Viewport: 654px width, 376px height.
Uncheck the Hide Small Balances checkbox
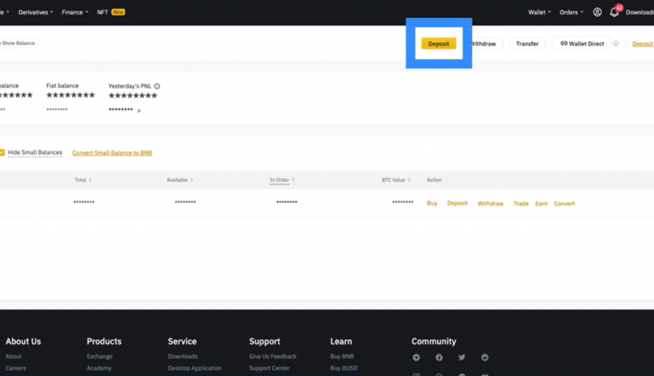[2, 153]
